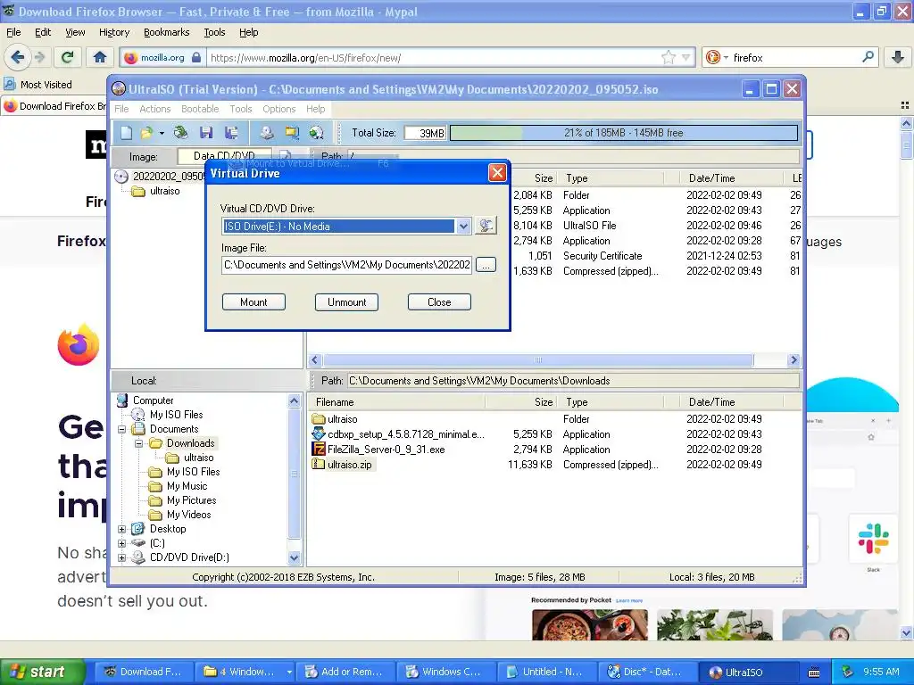
Task: Click the Most Visited bookmark button
Action: click(x=38, y=85)
